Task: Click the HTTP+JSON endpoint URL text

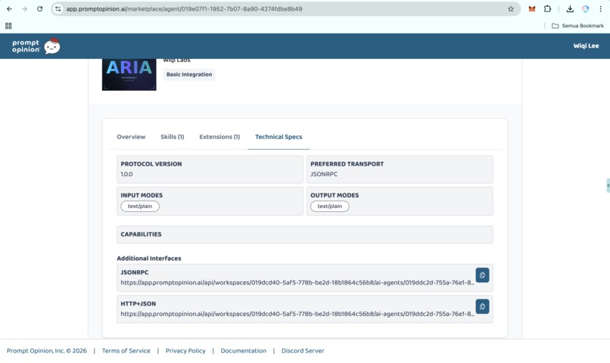Action: (297, 314)
